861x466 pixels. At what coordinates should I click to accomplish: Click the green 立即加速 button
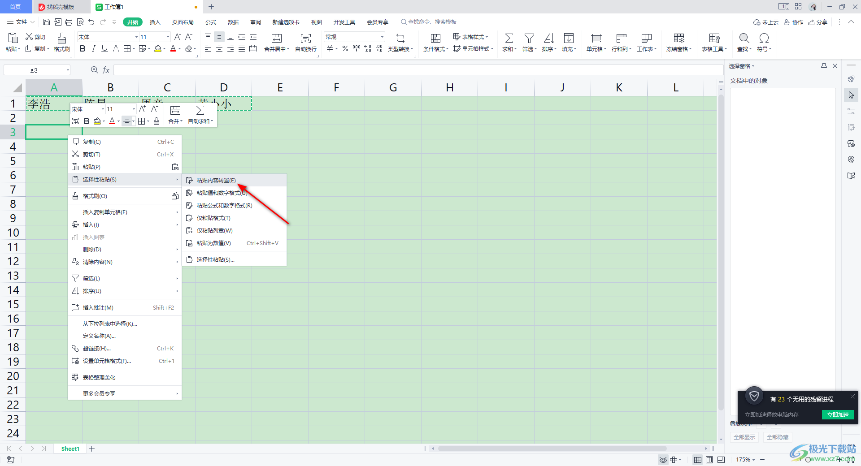[x=838, y=414]
